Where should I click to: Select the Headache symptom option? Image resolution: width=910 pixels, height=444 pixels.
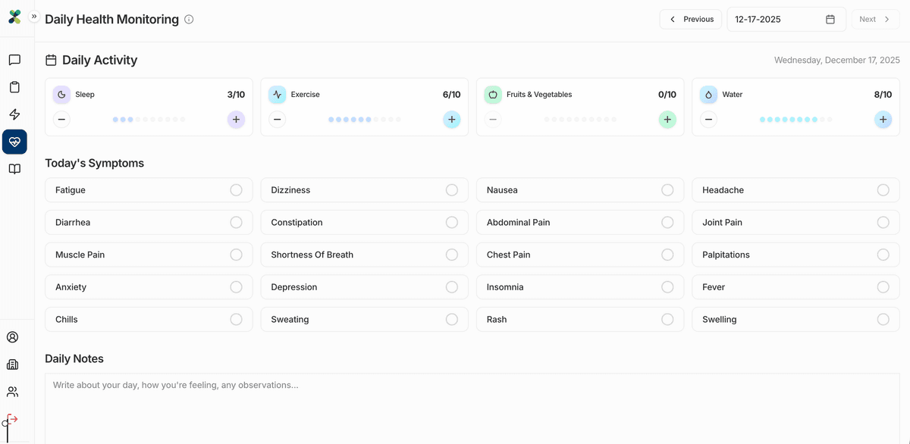coord(883,190)
